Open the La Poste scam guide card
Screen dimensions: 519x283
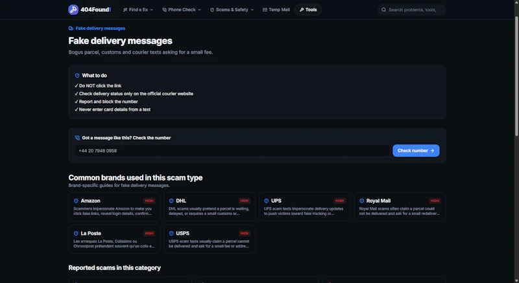(x=114, y=240)
